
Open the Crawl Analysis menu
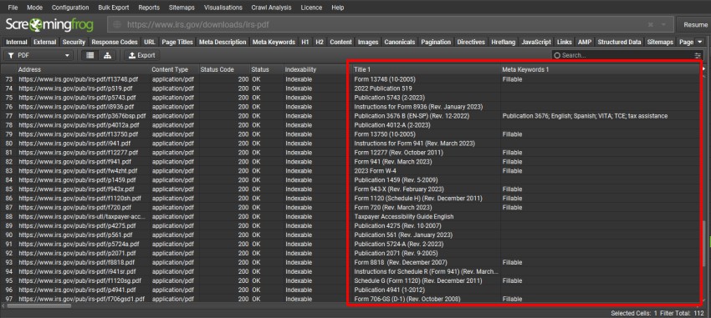[271, 8]
